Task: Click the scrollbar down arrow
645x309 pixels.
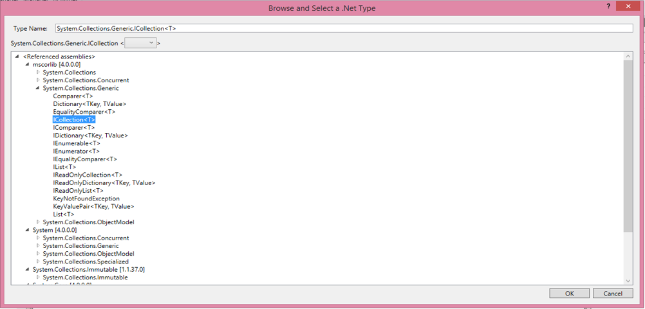Action: 628,280
